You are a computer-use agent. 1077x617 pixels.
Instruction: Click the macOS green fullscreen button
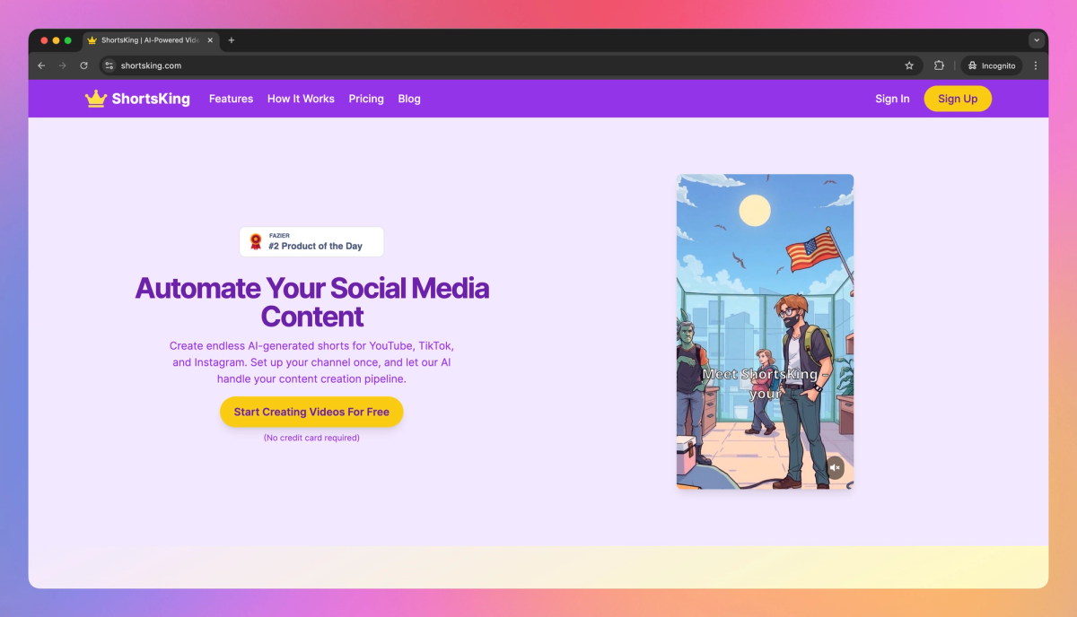pyautogui.click(x=67, y=40)
